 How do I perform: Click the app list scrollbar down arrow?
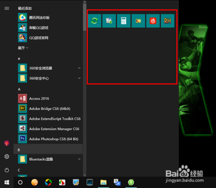pyautogui.click(x=85, y=175)
